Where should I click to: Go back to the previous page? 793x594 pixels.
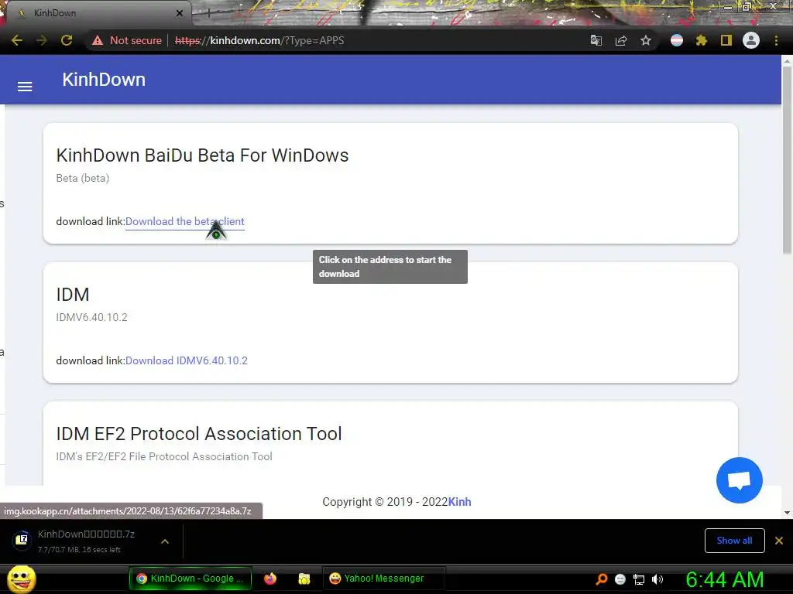(17, 40)
